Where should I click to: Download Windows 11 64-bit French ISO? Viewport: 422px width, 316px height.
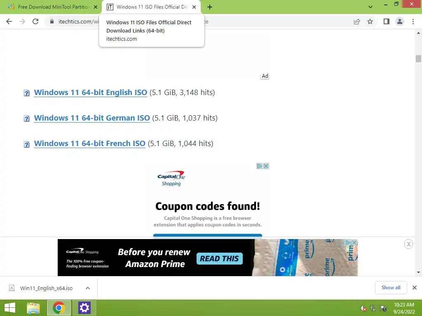click(89, 144)
